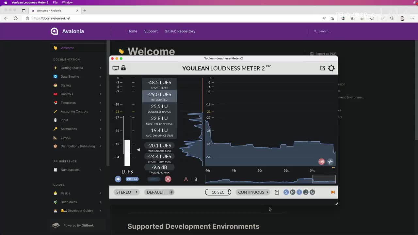Click the red speaker icon on graph
418x235 pixels.
(x=322, y=162)
